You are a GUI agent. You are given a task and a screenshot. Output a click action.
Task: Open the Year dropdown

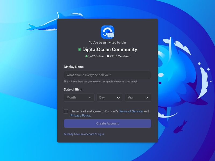(138, 97)
